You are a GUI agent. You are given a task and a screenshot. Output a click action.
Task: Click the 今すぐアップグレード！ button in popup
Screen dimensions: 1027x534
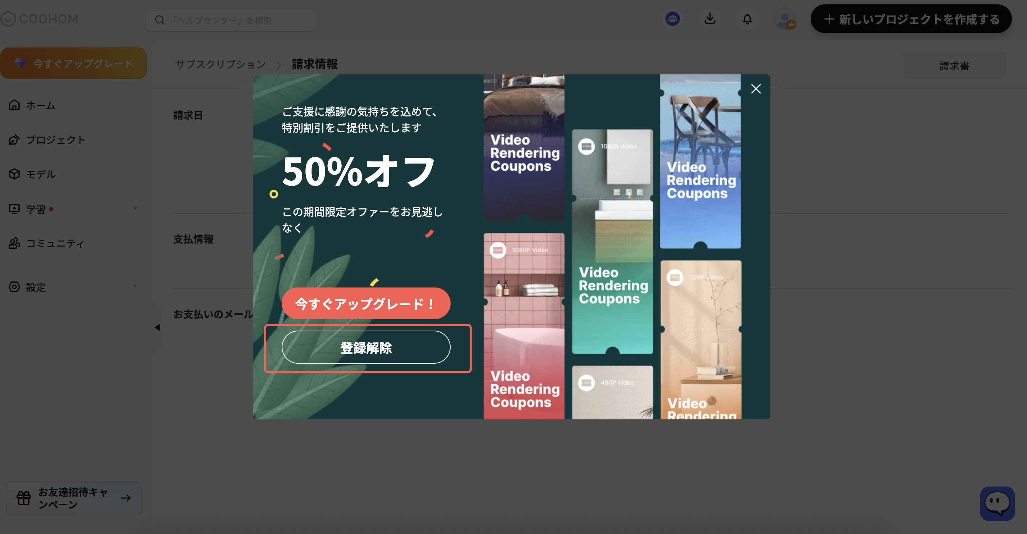click(366, 304)
